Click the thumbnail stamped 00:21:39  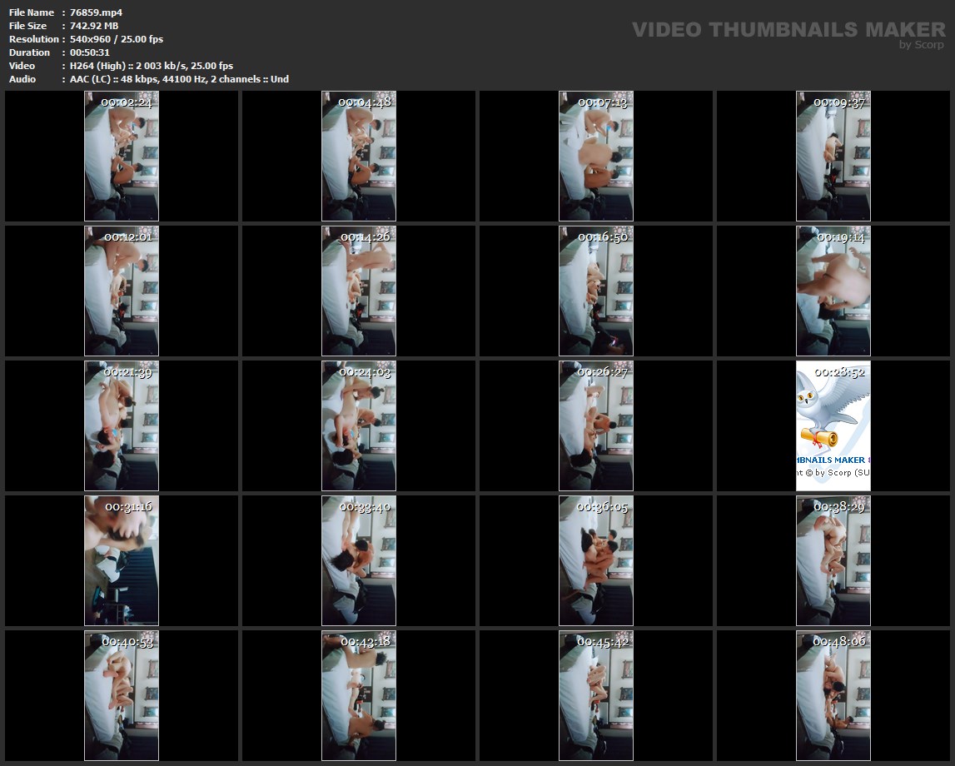click(122, 425)
